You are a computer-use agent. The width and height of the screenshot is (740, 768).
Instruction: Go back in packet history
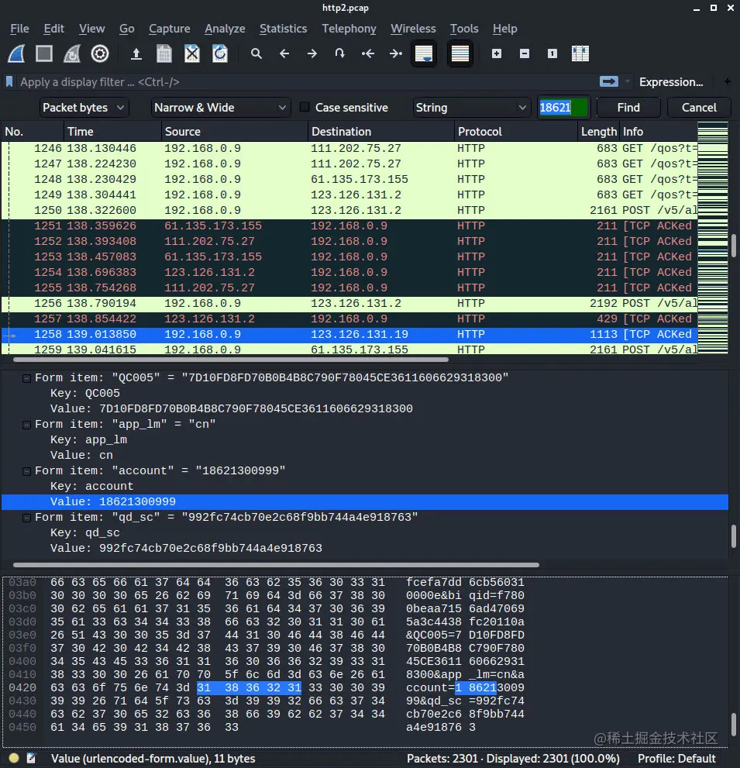[284, 53]
